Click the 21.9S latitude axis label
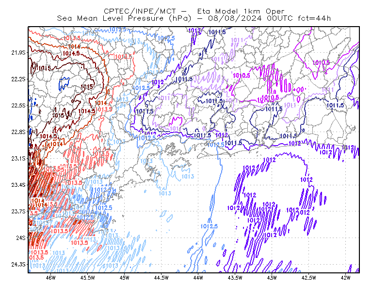388x299 pixels. [x=18, y=53]
